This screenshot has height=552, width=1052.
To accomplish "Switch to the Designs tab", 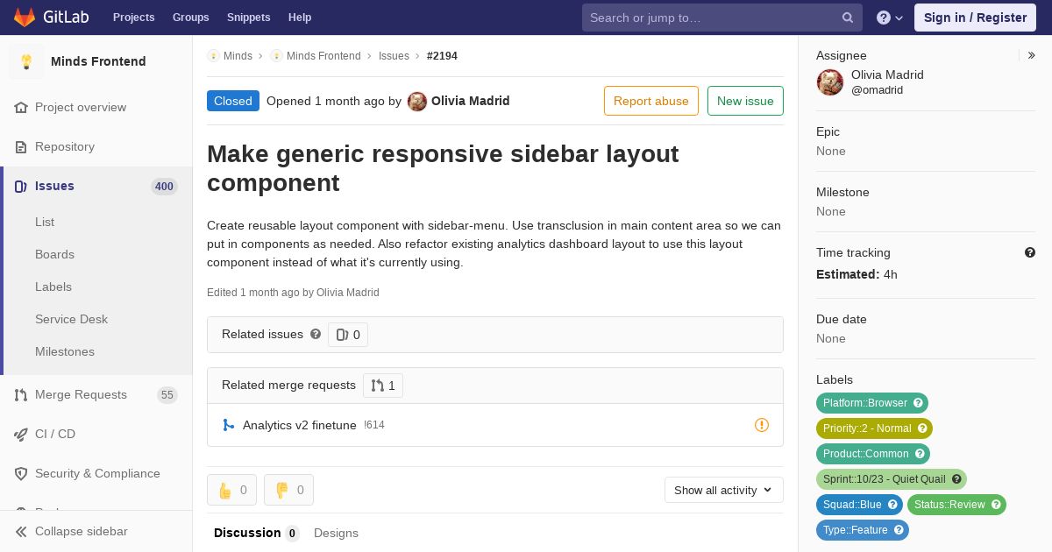I will (x=336, y=533).
